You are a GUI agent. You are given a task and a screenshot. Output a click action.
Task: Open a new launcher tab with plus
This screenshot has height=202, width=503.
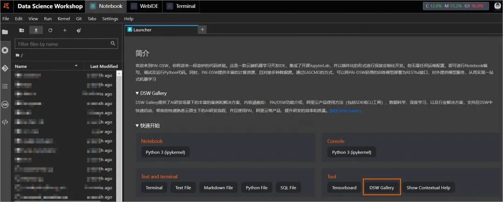click(202, 30)
